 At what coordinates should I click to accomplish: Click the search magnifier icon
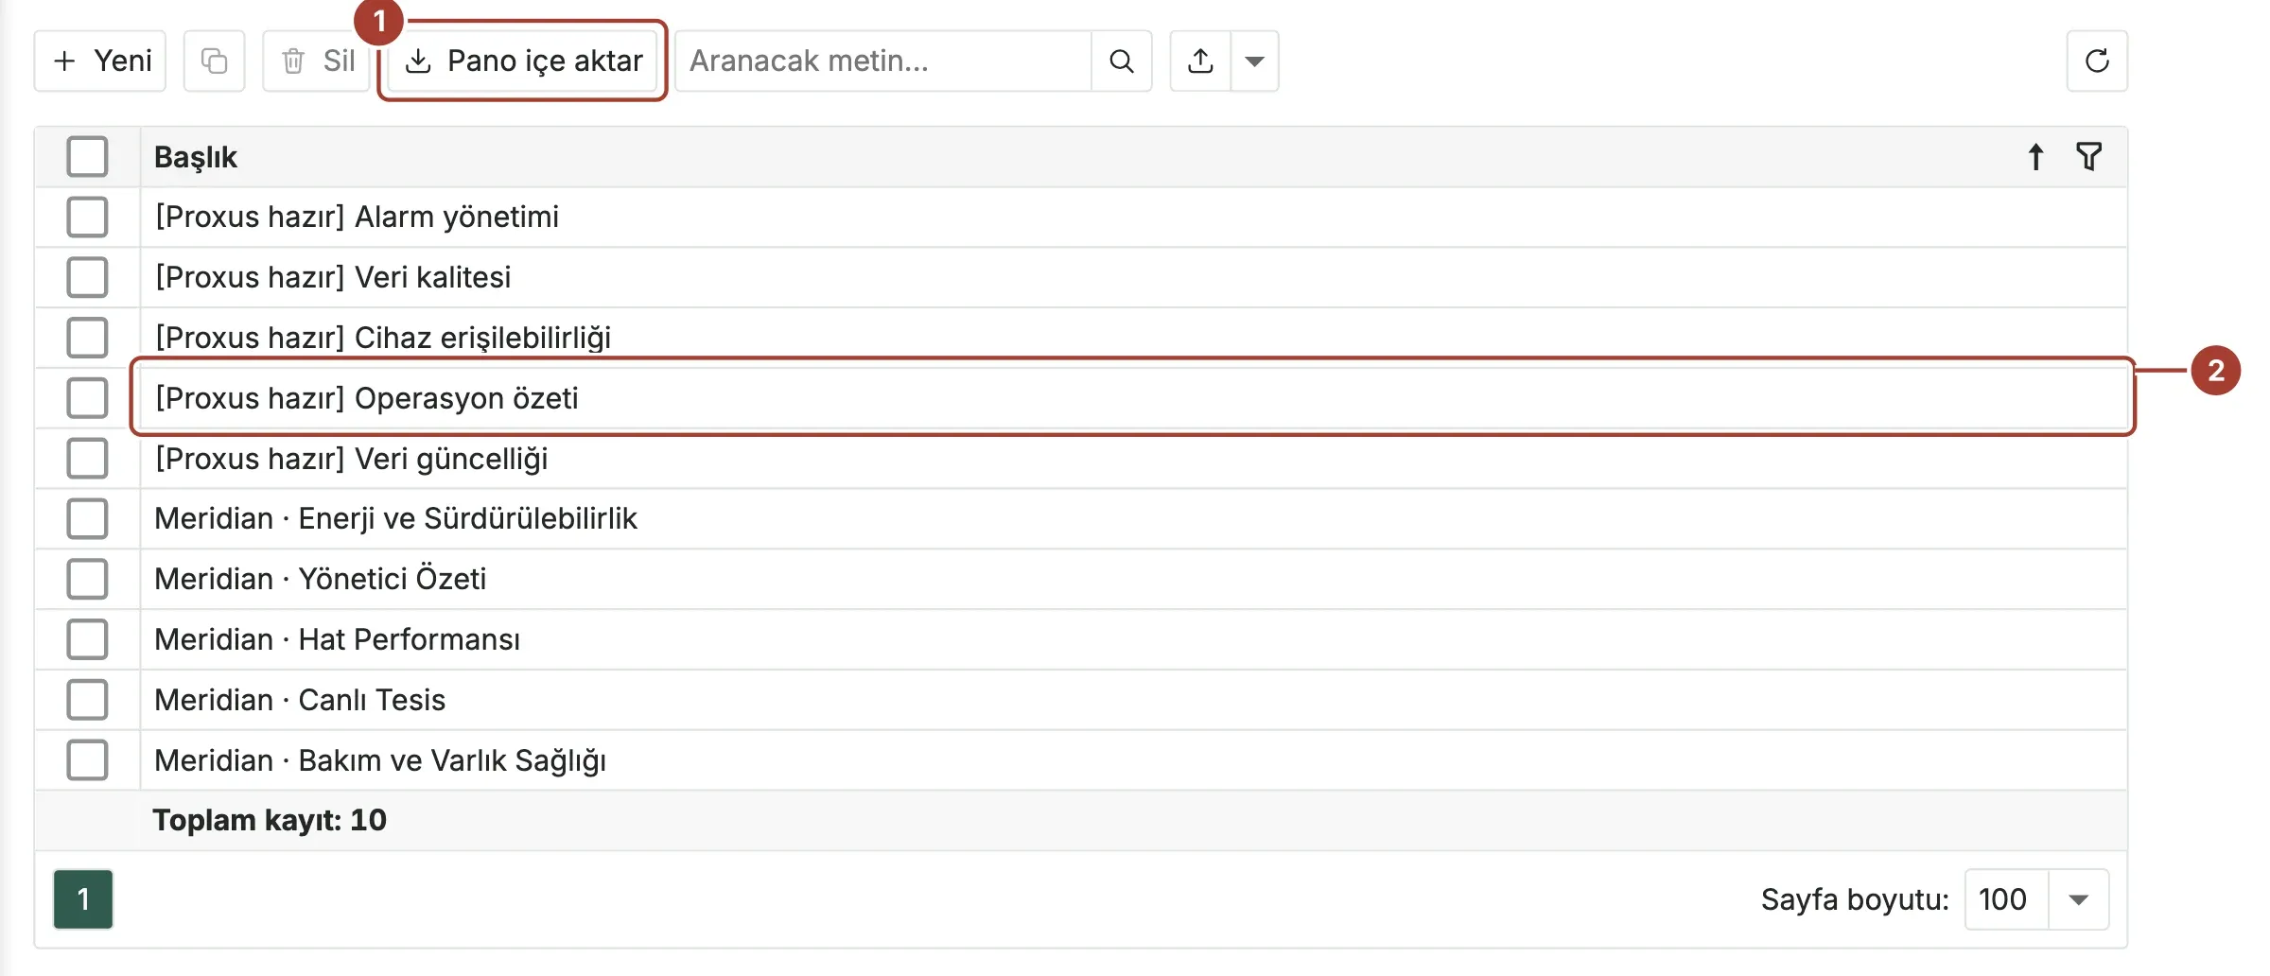tap(1122, 61)
